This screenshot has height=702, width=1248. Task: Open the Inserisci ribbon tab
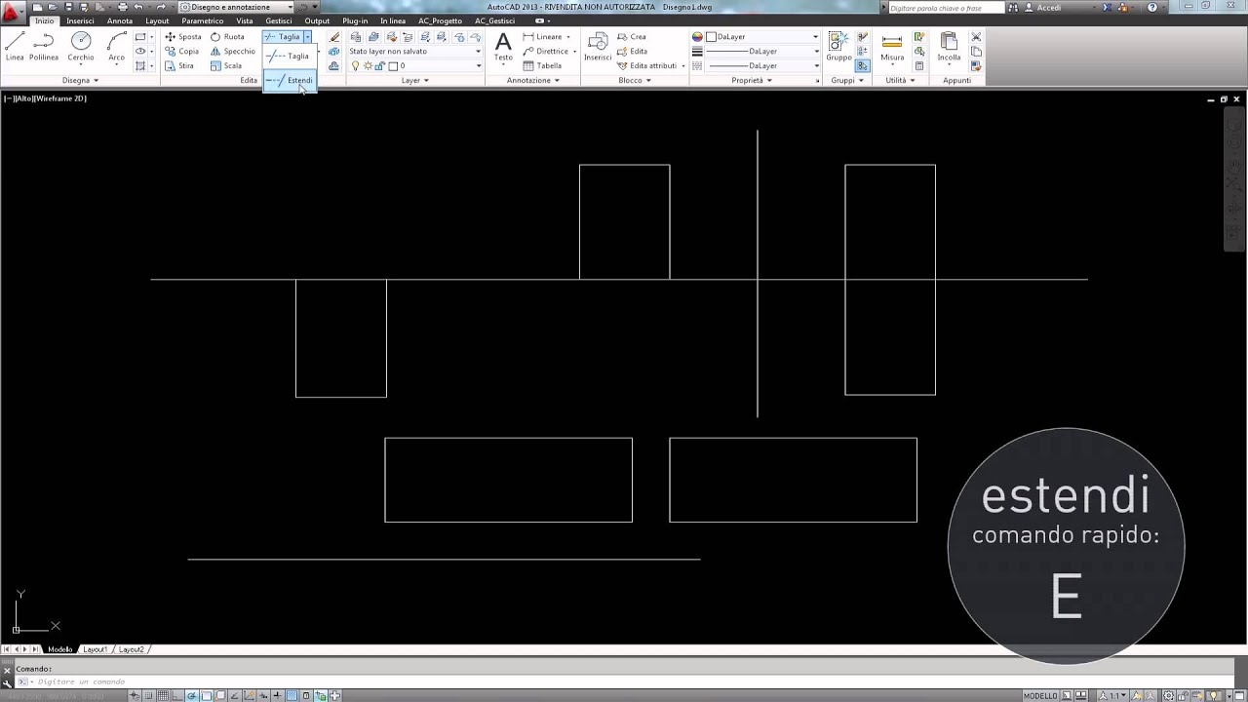pyautogui.click(x=80, y=20)
